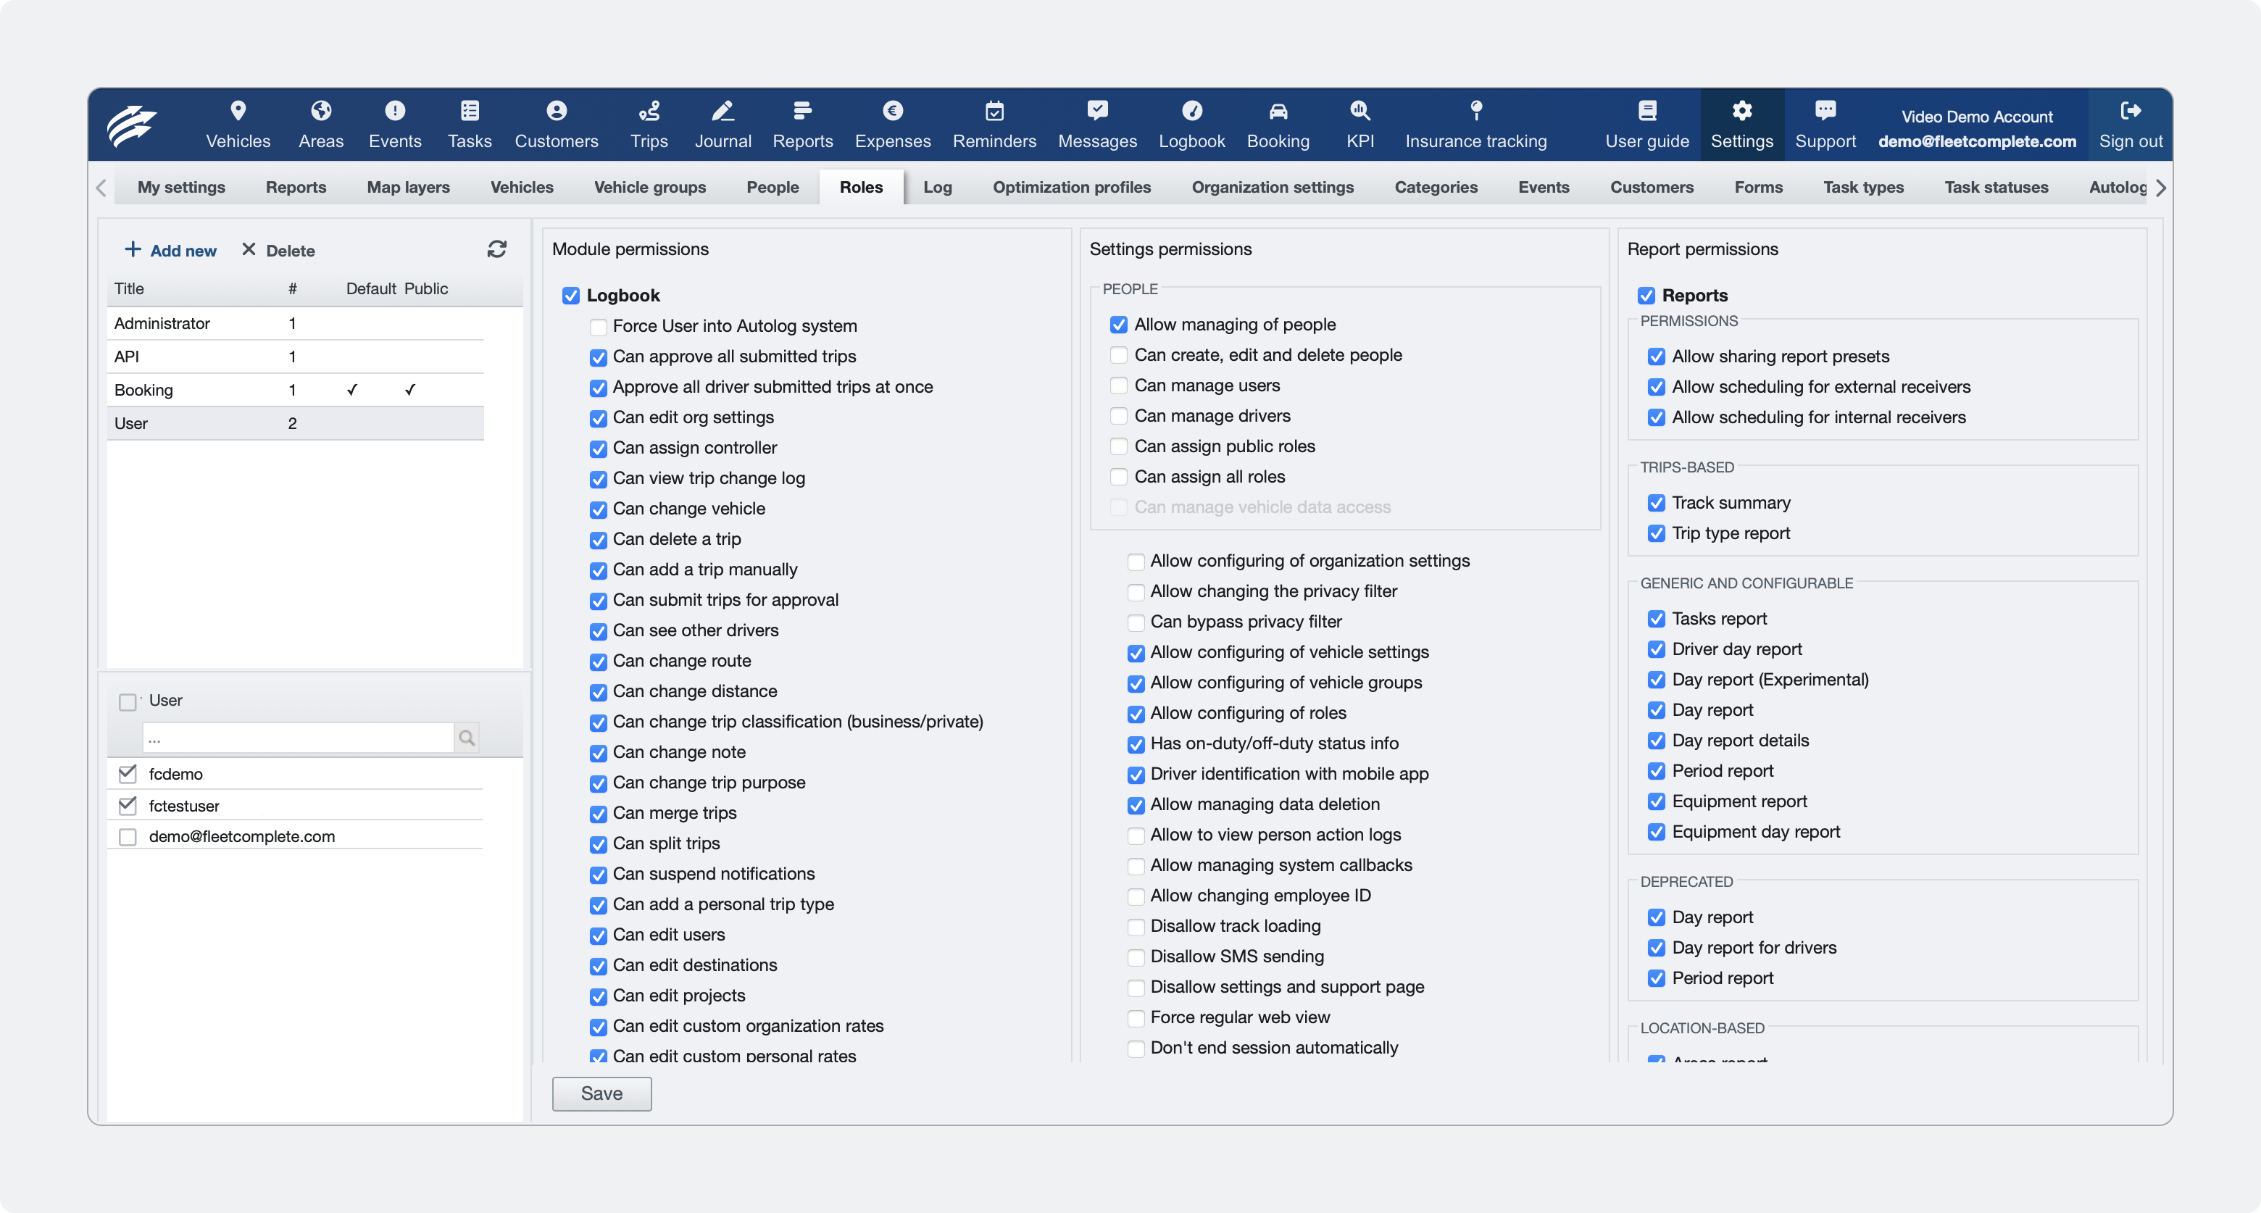Image resolution: width=2261 pixels, height=1213 pixels.
Task: Uncheck the fctestuser user checkbox
Action: [x=128, y=805]
